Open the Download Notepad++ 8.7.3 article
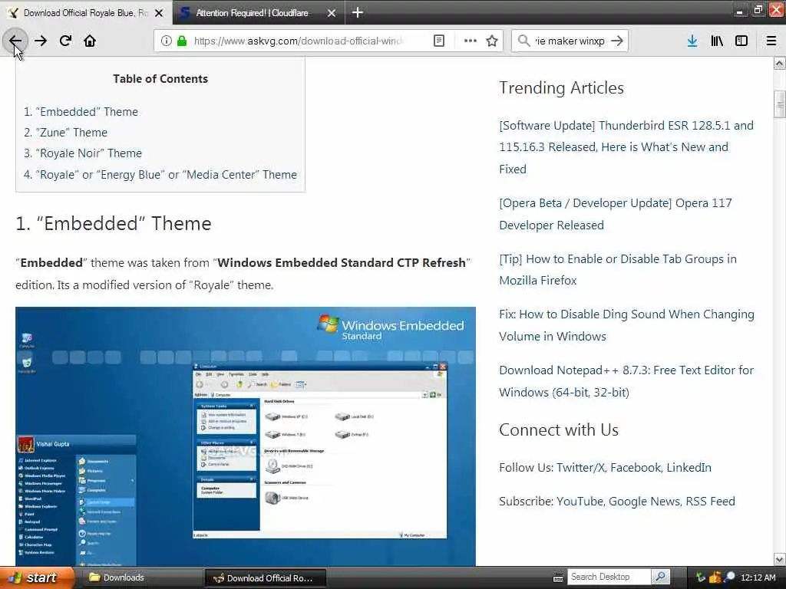 coord(626,380)
